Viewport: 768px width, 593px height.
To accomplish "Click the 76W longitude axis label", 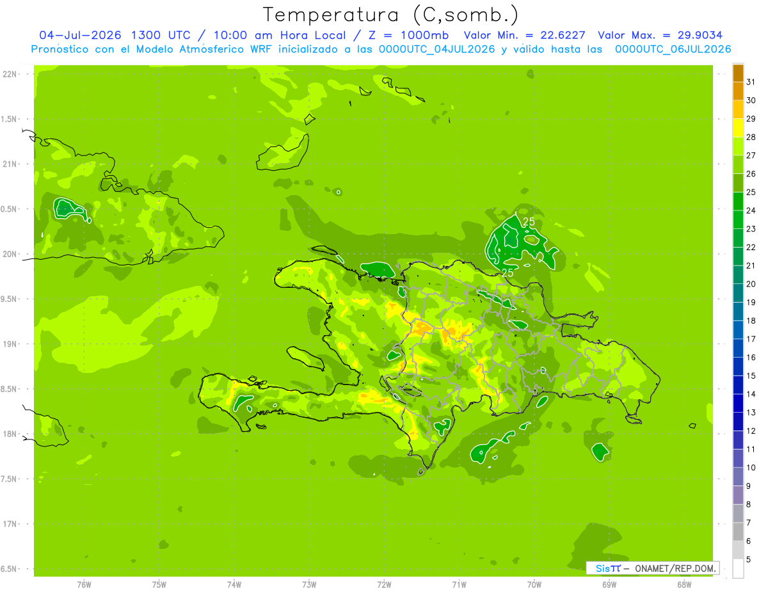I will [x=84, y=584].
